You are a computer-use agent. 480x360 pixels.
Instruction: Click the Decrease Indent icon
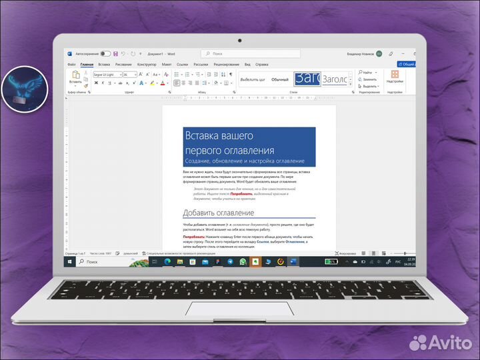pos(209,75)
